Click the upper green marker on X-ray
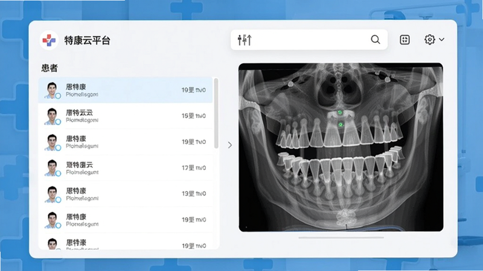Screen dimensions: 483x271 pyautogui.click(x=340, y=113)
